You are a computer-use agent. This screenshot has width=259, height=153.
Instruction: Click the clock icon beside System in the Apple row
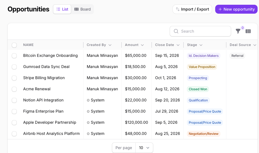pos(88,123)
